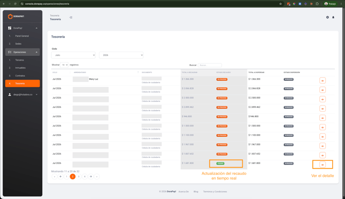Go to the next page arrow in pagination
Viewport: 345px width, 199px height.
point(91,176)
